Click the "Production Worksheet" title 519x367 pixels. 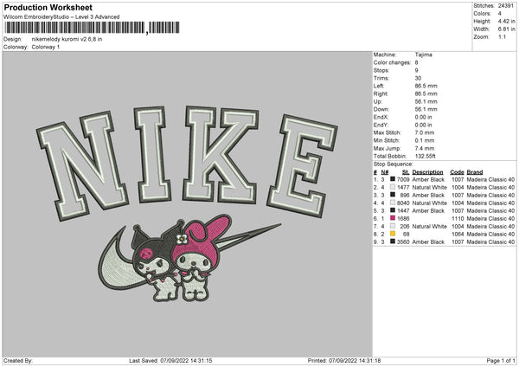tap(48, 7)
